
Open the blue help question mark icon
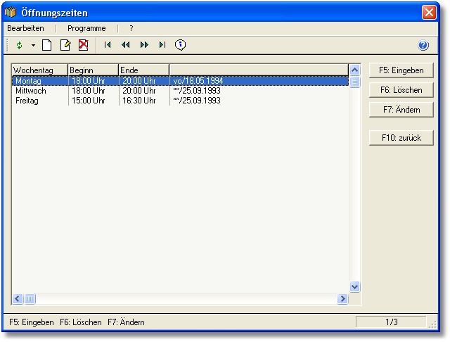point(423,45)
